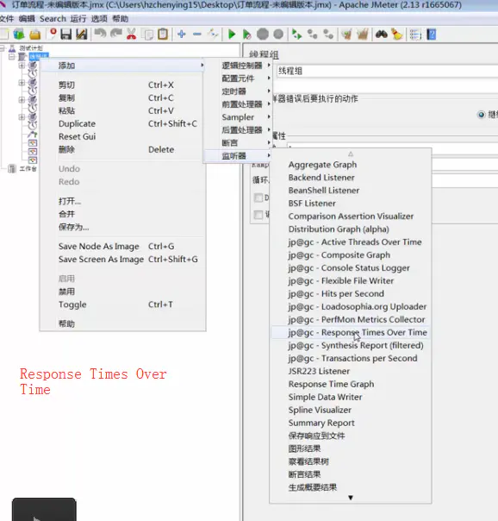The width and height of the screenshot is (498, 521).
Task: Toggle the lowest checkbox in the thread group panel
Action: click(258, 215)
